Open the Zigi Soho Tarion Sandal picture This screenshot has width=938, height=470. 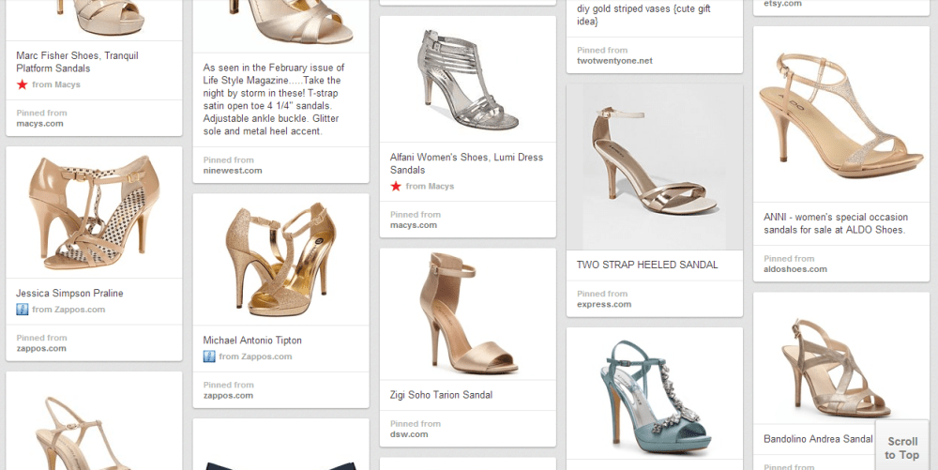(467, 314)
